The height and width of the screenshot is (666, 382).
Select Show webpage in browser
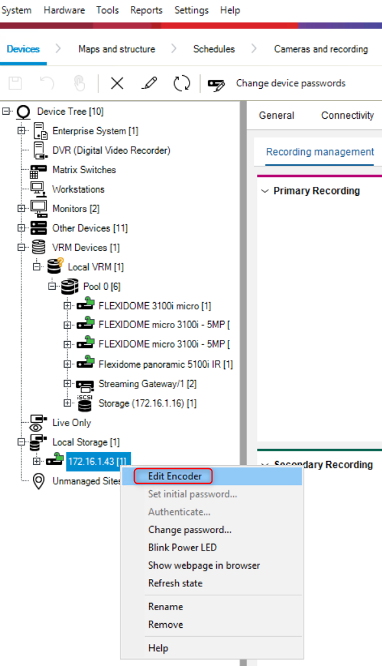pyautogui.click(x=204, y=565)
